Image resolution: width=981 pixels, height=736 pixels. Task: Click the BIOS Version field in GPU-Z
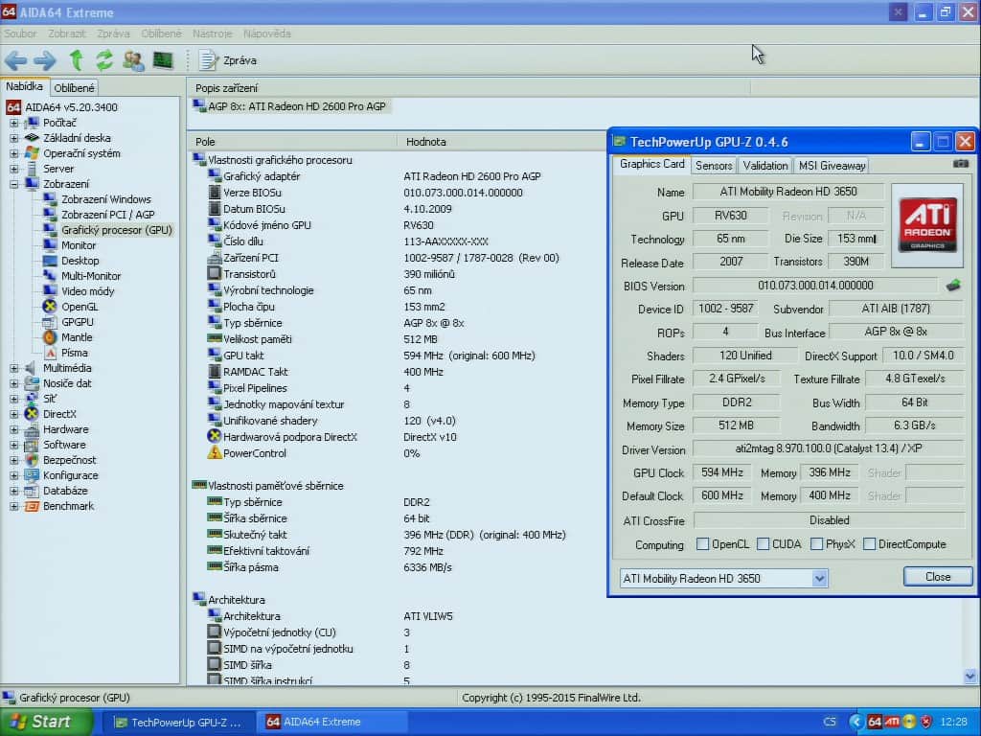click(814, 286)
